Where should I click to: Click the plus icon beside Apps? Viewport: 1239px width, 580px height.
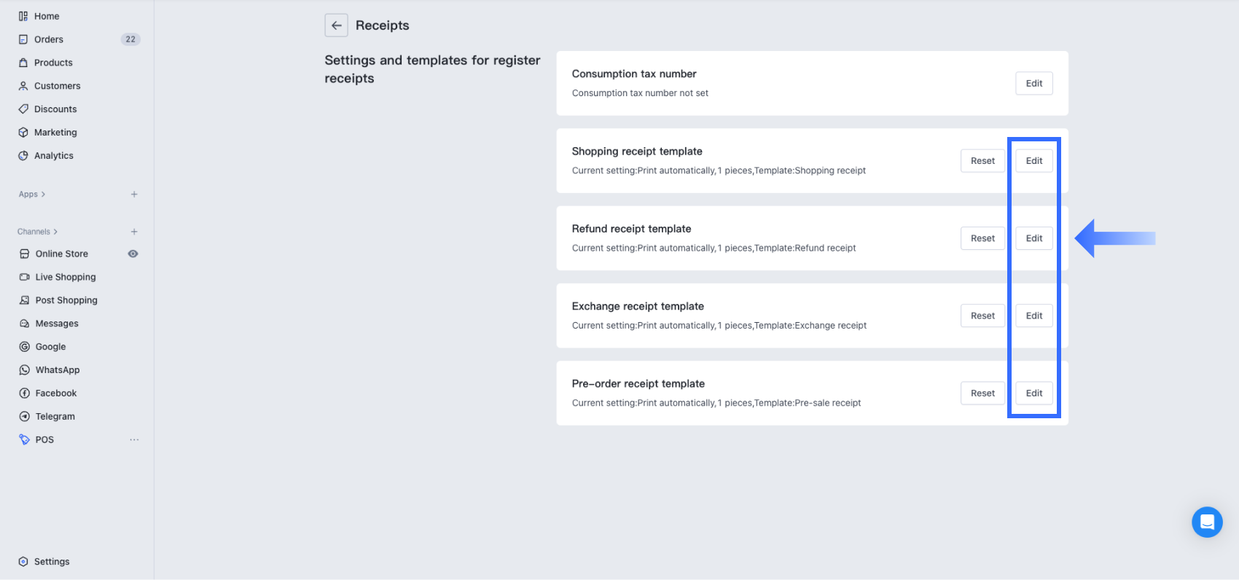click(134, 195)
